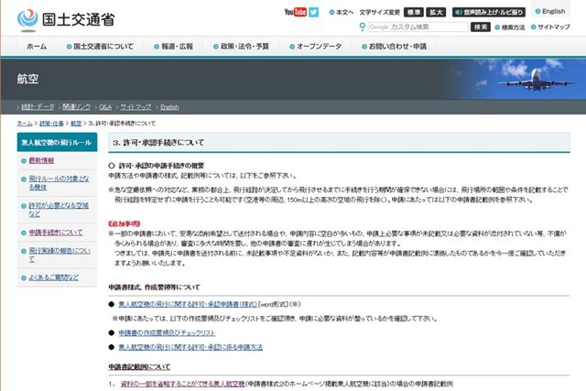Viewport: 586px width, 391px height.
Task: Click the Google カスタム検索 search field
Action: click(417, 27)
